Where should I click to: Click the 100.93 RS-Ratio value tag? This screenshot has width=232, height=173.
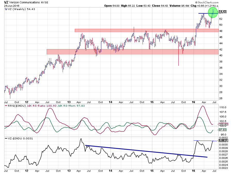(x=223, y=124)
